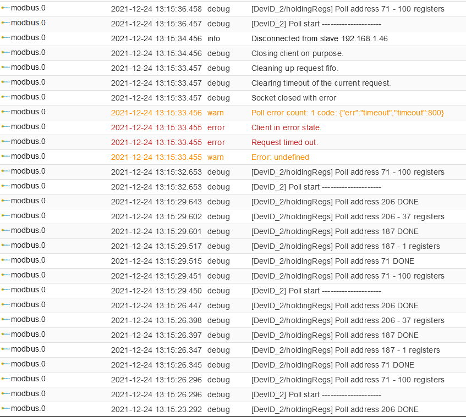The image size is (466, 417).
Task: Click the modbus icon in the 'Poll error count' row
Action: point(6,112)
